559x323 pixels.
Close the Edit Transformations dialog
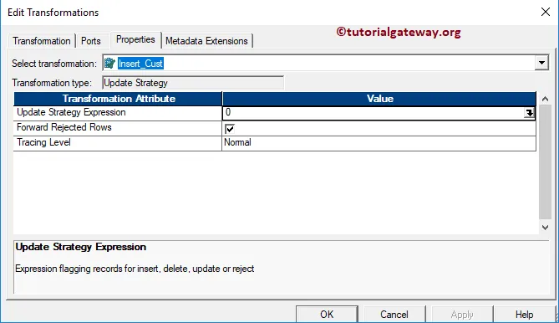(x=545, y=12)
